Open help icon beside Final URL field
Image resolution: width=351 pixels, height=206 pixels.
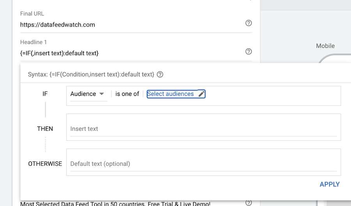click(248, 23)
